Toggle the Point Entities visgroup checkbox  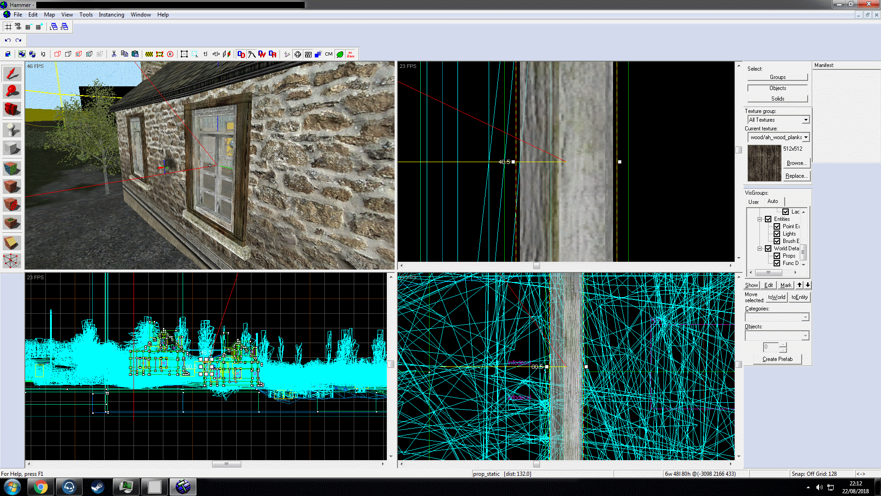(777, 226)
